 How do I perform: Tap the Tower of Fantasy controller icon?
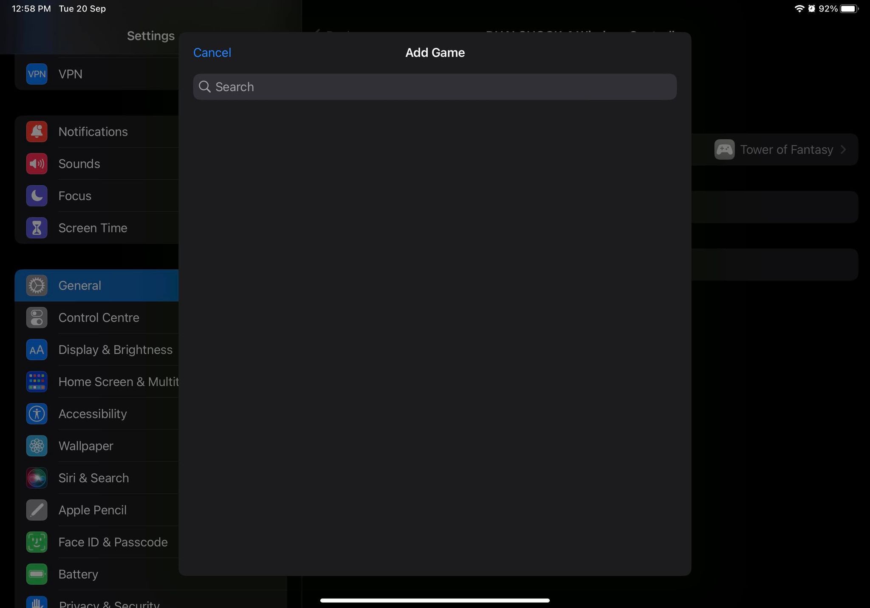[724, 150]
